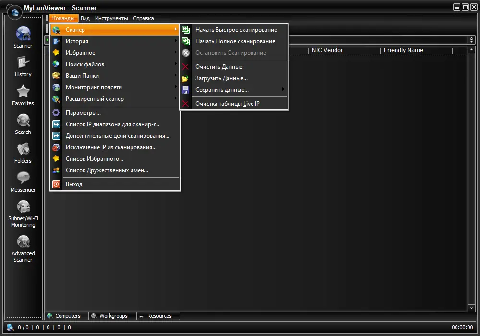This screenshot has width=480, height=336.
Task: Open the Инструменты menu
Action: point(111,18)
